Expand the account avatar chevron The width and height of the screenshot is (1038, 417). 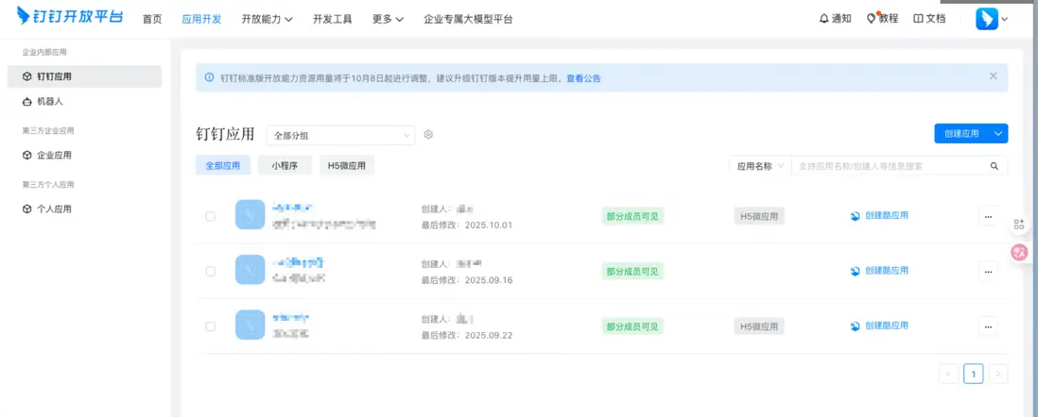click(x=1004, y=19)
